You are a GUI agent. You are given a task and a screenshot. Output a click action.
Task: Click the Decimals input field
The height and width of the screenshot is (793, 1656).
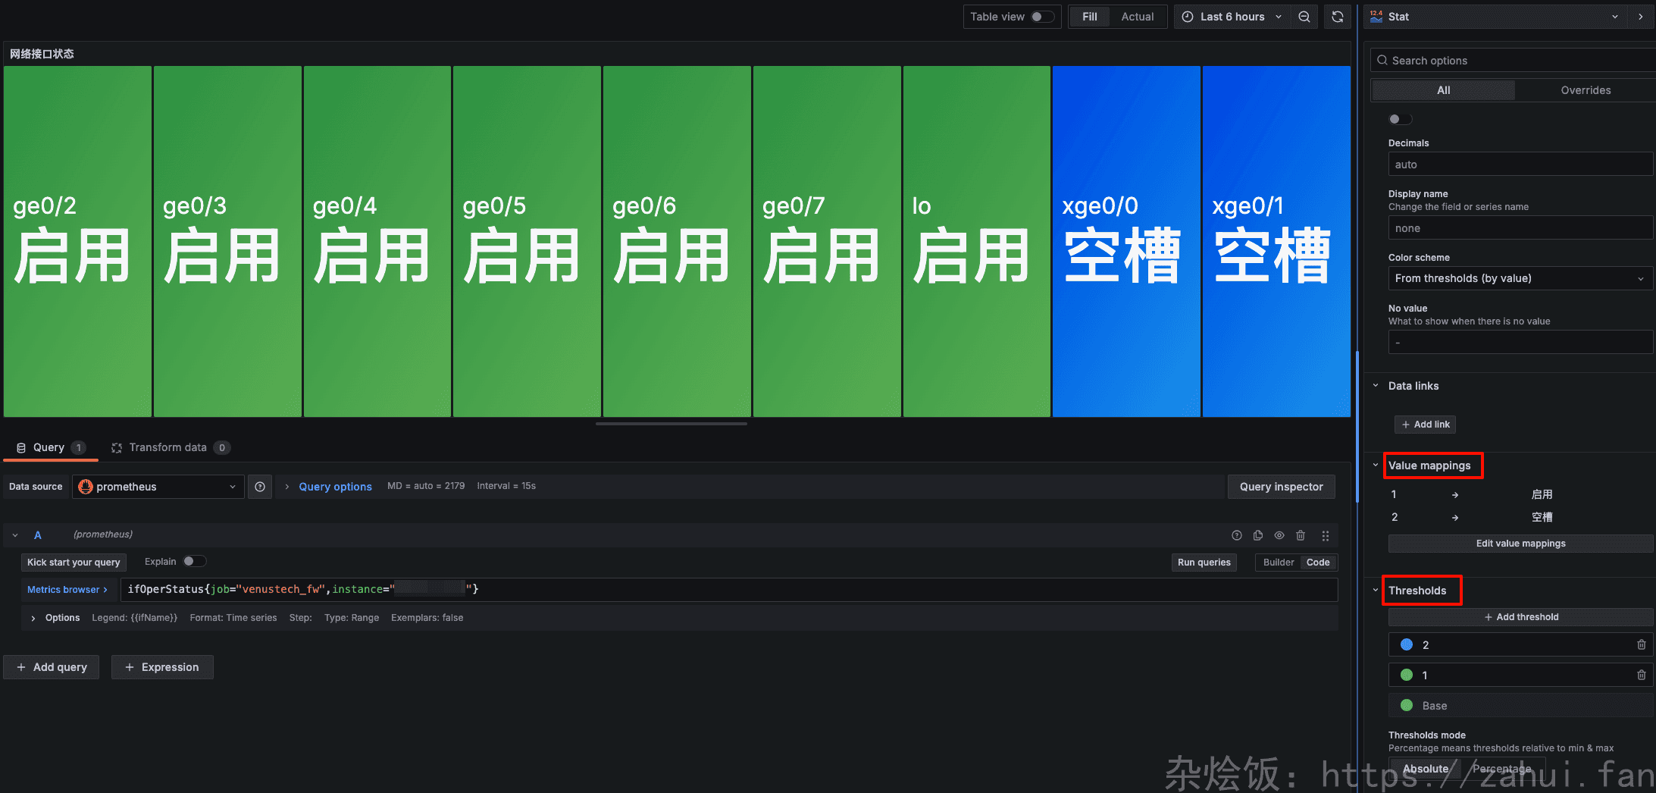[x=1519, y=165]
